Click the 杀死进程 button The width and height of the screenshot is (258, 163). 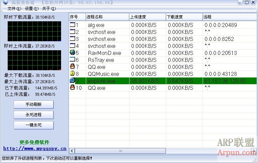pos(34,115)
